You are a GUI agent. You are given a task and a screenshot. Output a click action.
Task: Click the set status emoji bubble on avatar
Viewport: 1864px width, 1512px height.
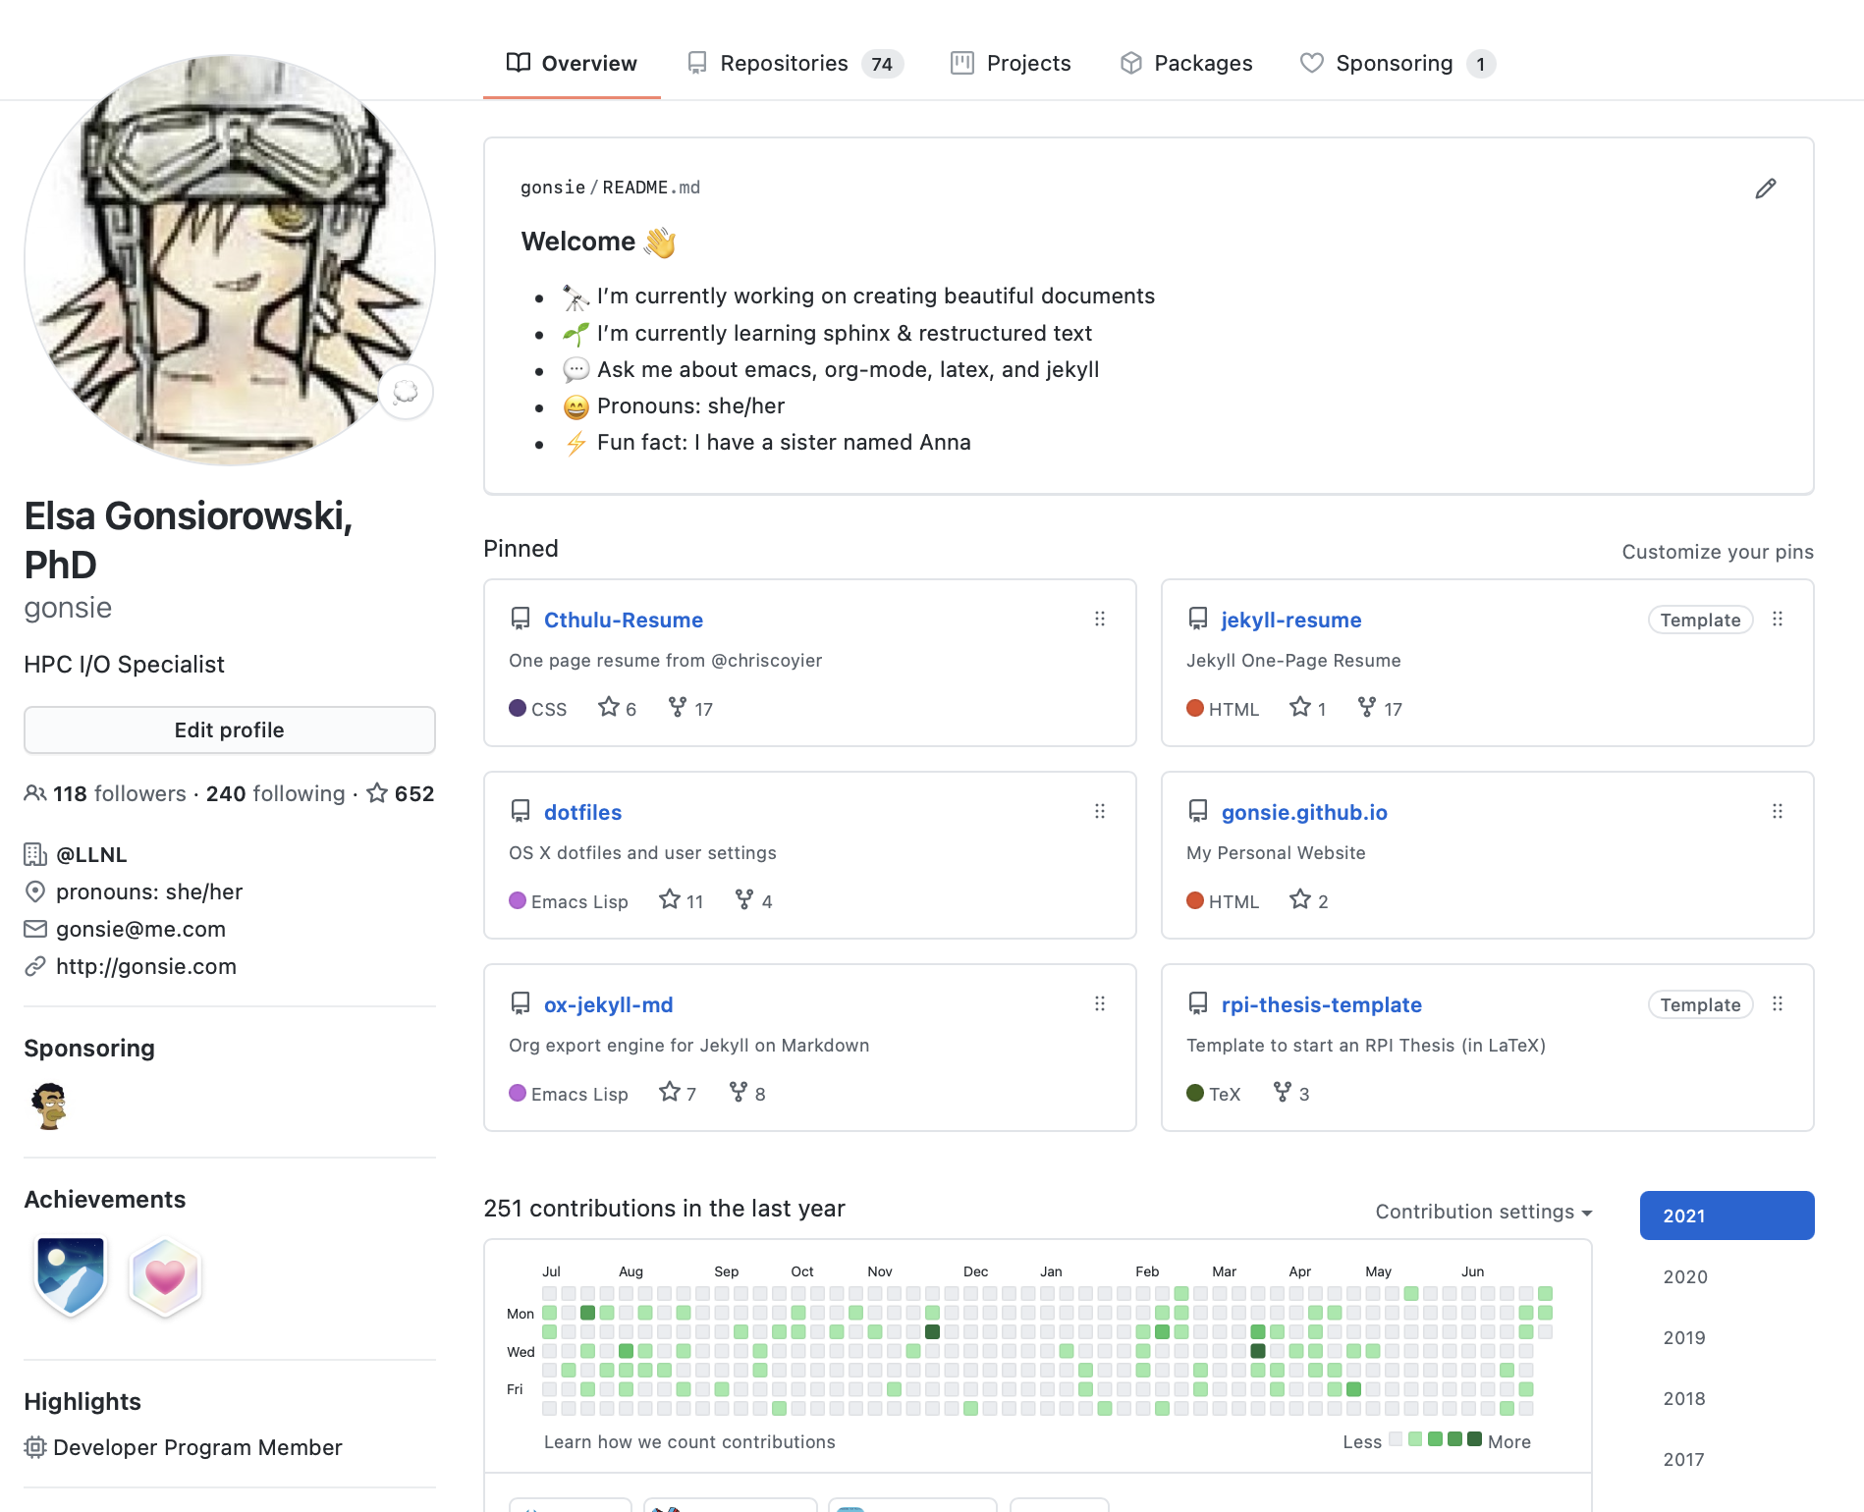tap(406, 393)
